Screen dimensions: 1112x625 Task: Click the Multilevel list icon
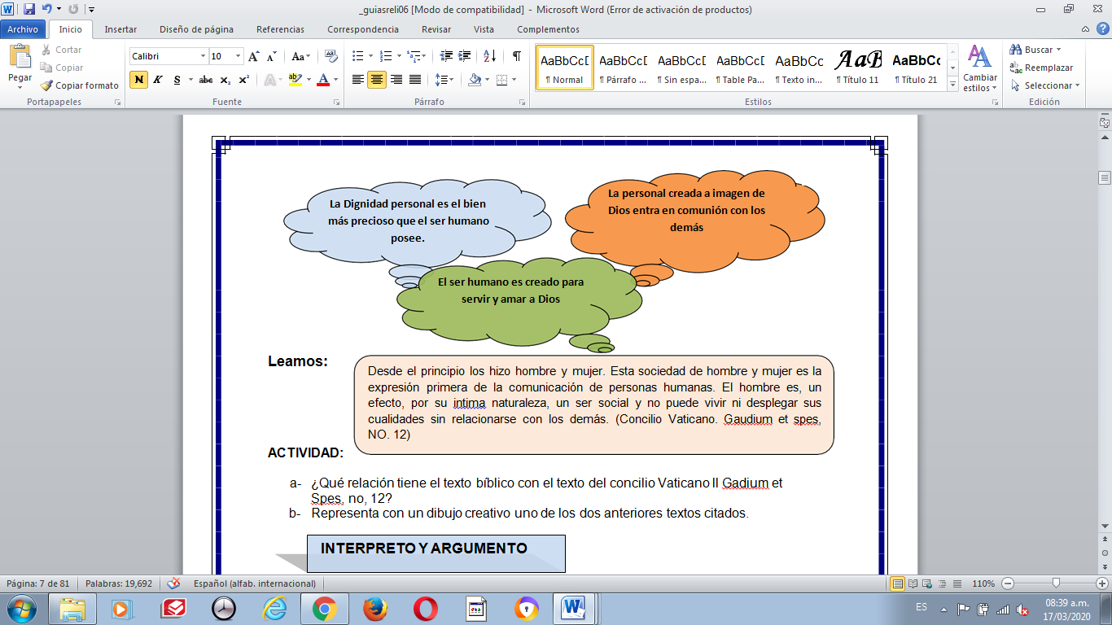click(x=413, y=56)
